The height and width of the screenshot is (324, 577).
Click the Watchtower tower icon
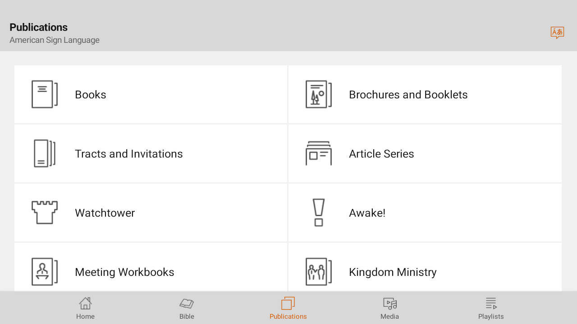coord(44,212)
